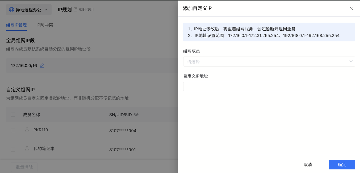Viewport: 360px width, 173px height.
Task: Click the 成员名称 column header
Action: pyautogui.click(x=31, y=115)
